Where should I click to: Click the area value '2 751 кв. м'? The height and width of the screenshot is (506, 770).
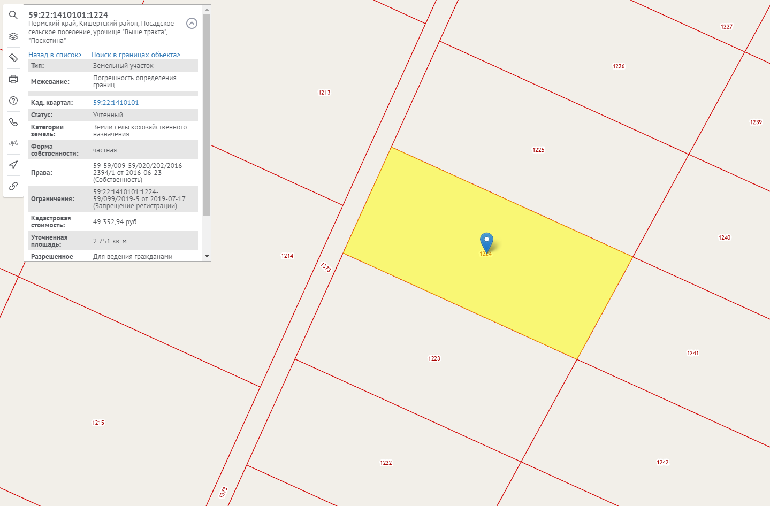[110, 241]
